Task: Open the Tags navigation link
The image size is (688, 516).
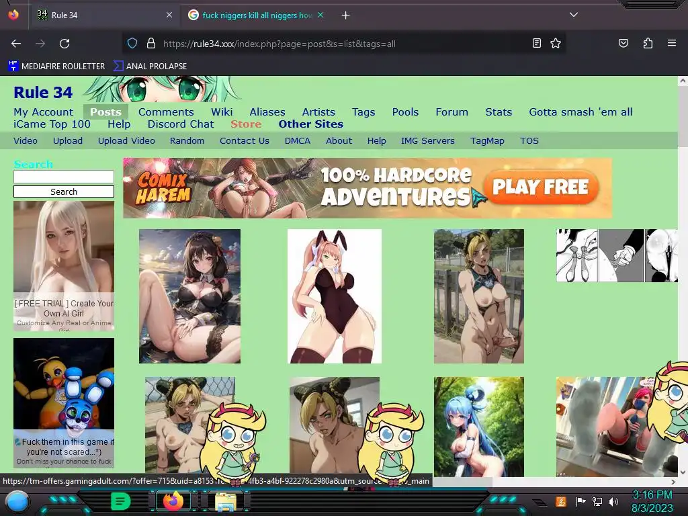Action: coord(363,112)
